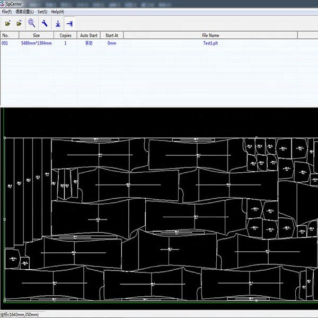
Task: Click the SpCenter application title icon
Action: (x=3, y=4)
